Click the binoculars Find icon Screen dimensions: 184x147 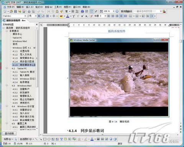[101, 11]
